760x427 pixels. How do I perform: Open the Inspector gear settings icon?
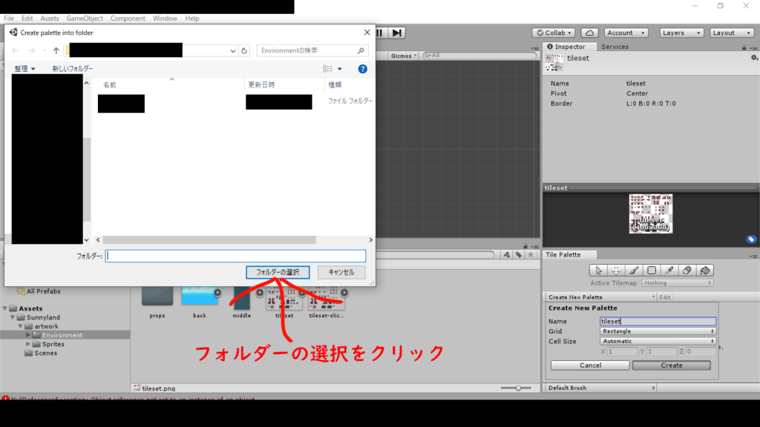point(754,58)
